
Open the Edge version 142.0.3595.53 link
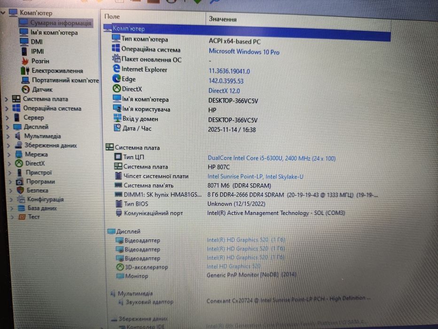tap(226, 81)
